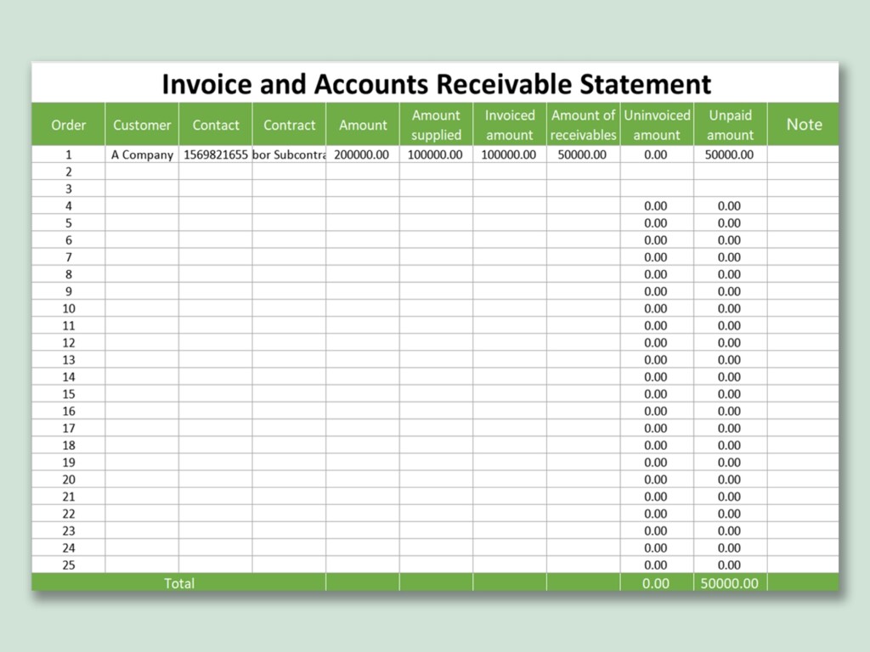The image size is (870, 652).
Task: Select the Uninvoiced amount column header
Action: tap(657, 125)
